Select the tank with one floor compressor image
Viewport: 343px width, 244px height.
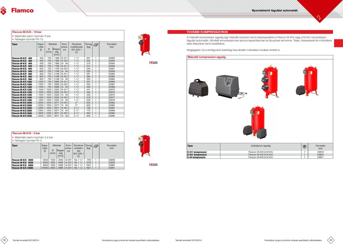pyautogui.click(x=307, y=81)
